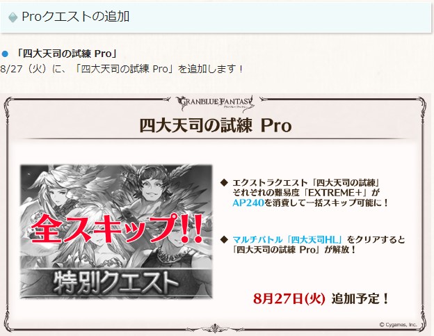The image size is (434, 336).
Task: Click the Granblue Fantasy logo on banner
Action: (215, 103)
